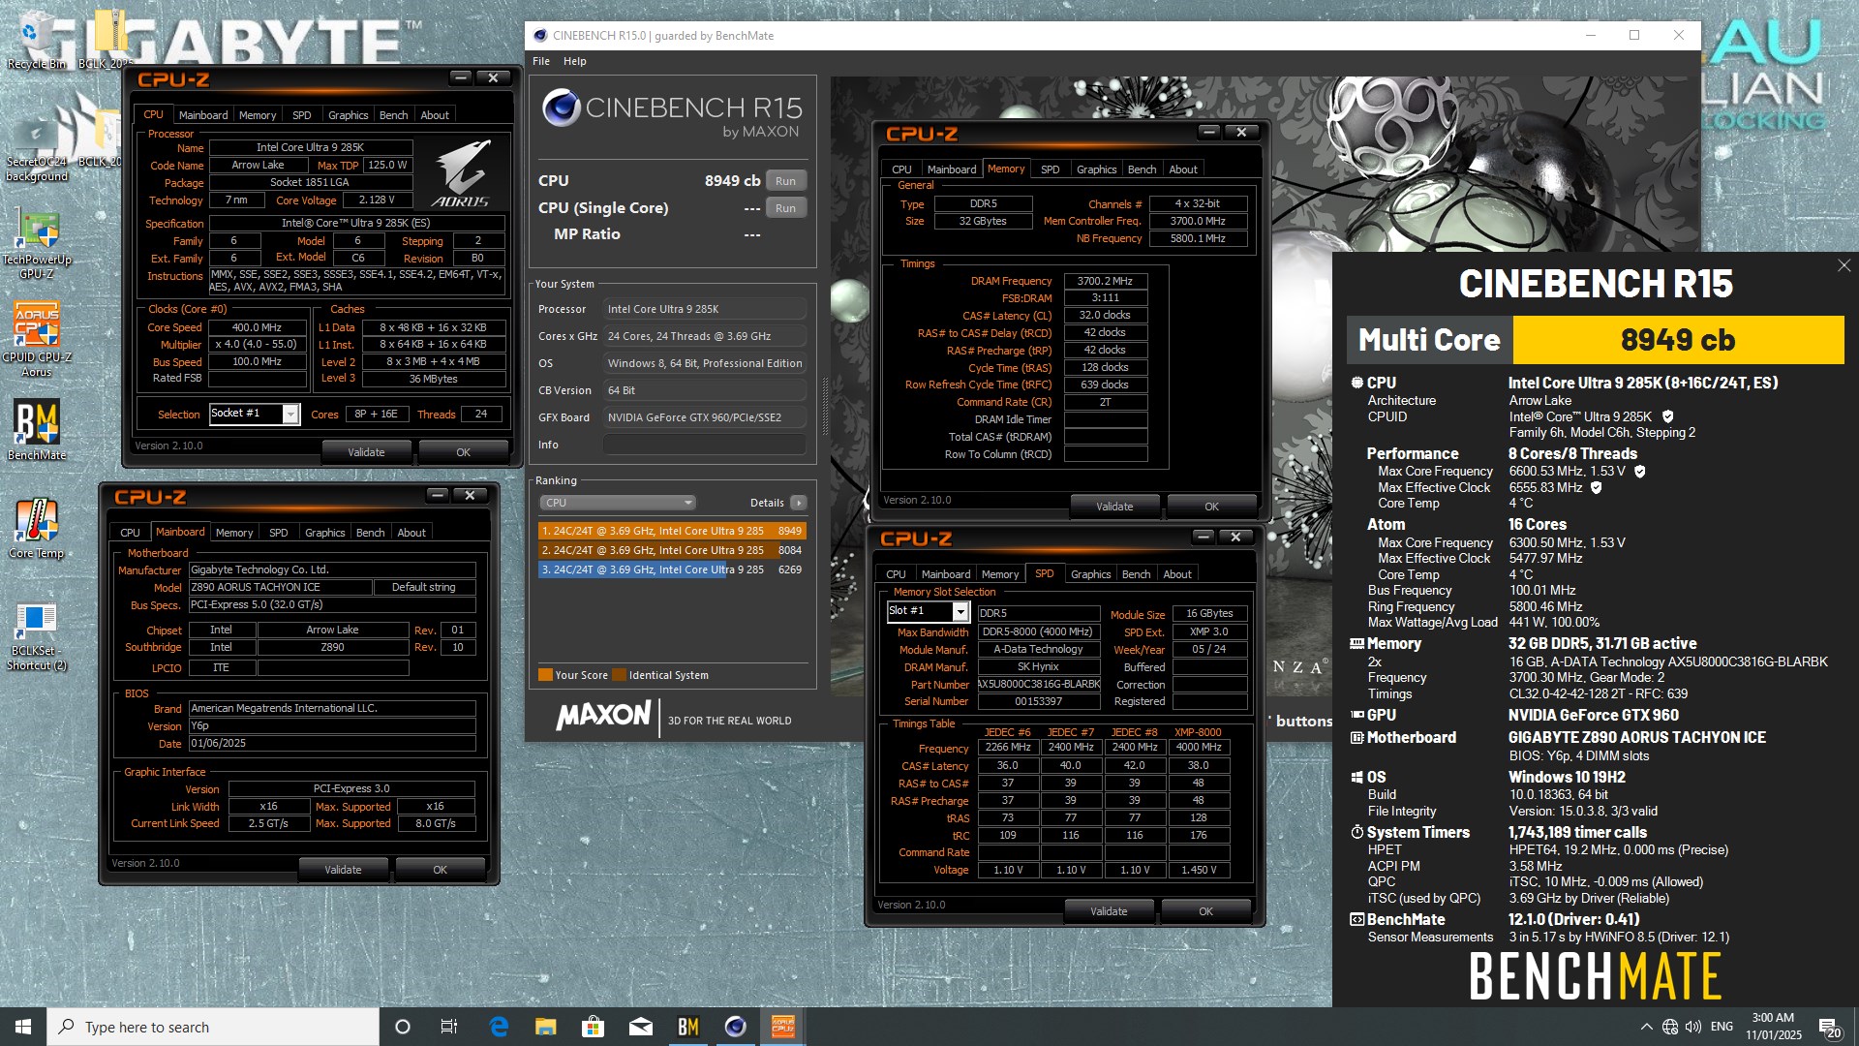The width and height of the screenshot is (1859, 1046).
Task: Open File Explorer from taskbar
Action: [x=546, y=1027]
